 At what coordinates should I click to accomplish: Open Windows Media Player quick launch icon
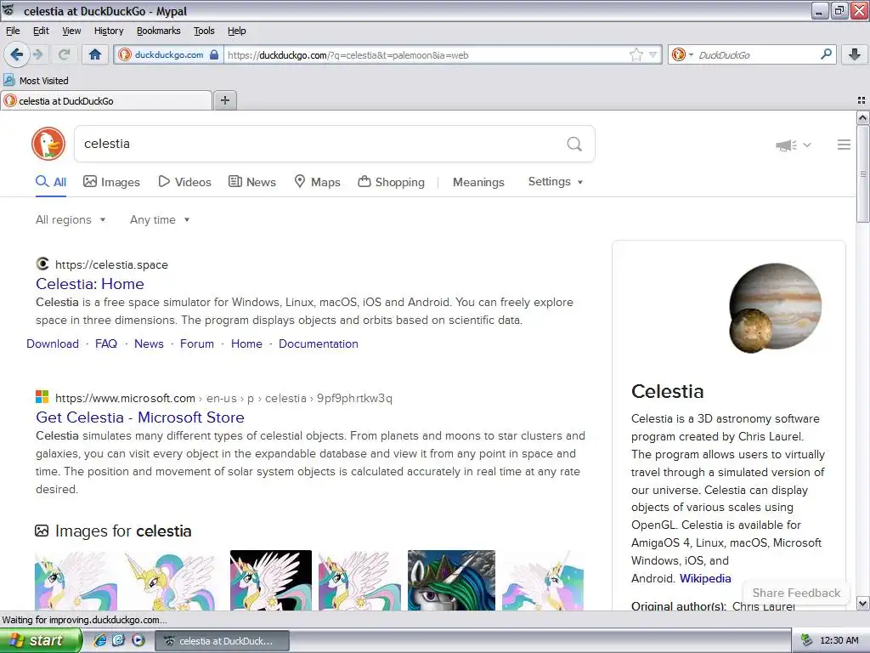pyautogui.click(x=138, y=640)
